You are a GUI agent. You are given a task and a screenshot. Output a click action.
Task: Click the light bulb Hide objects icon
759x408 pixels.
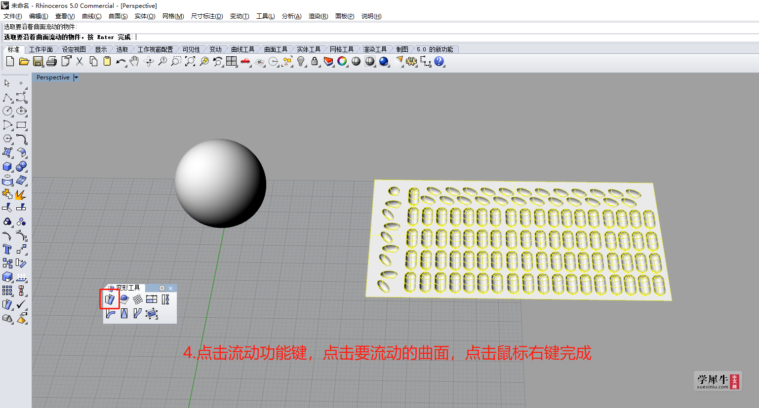pos(301,61)
